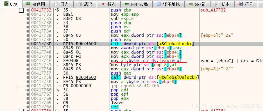Toggle breakpoint dot at address 0041773B
The height and width of the screenshot is (111, 263).
click(x=28, y=35)
